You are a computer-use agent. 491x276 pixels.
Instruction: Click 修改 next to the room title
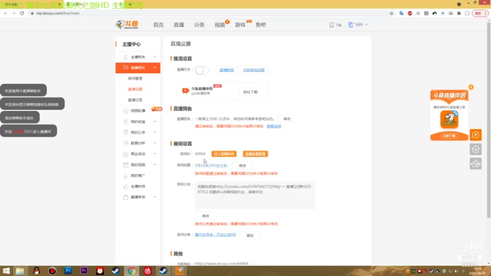point(242,166)
